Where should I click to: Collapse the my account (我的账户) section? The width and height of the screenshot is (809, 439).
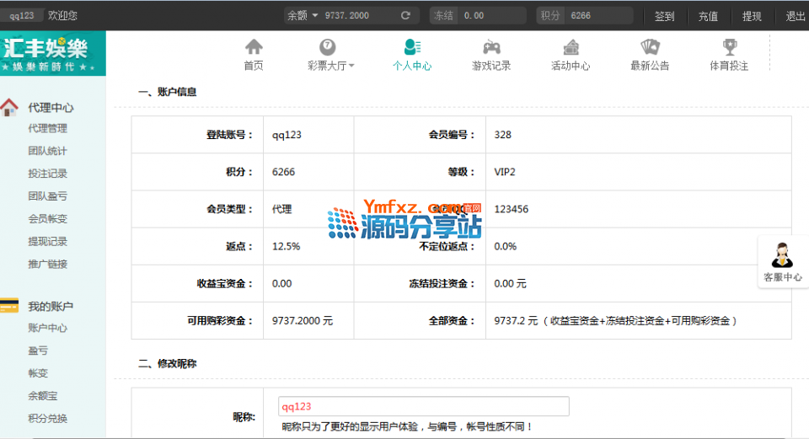[x=50, y=306]
